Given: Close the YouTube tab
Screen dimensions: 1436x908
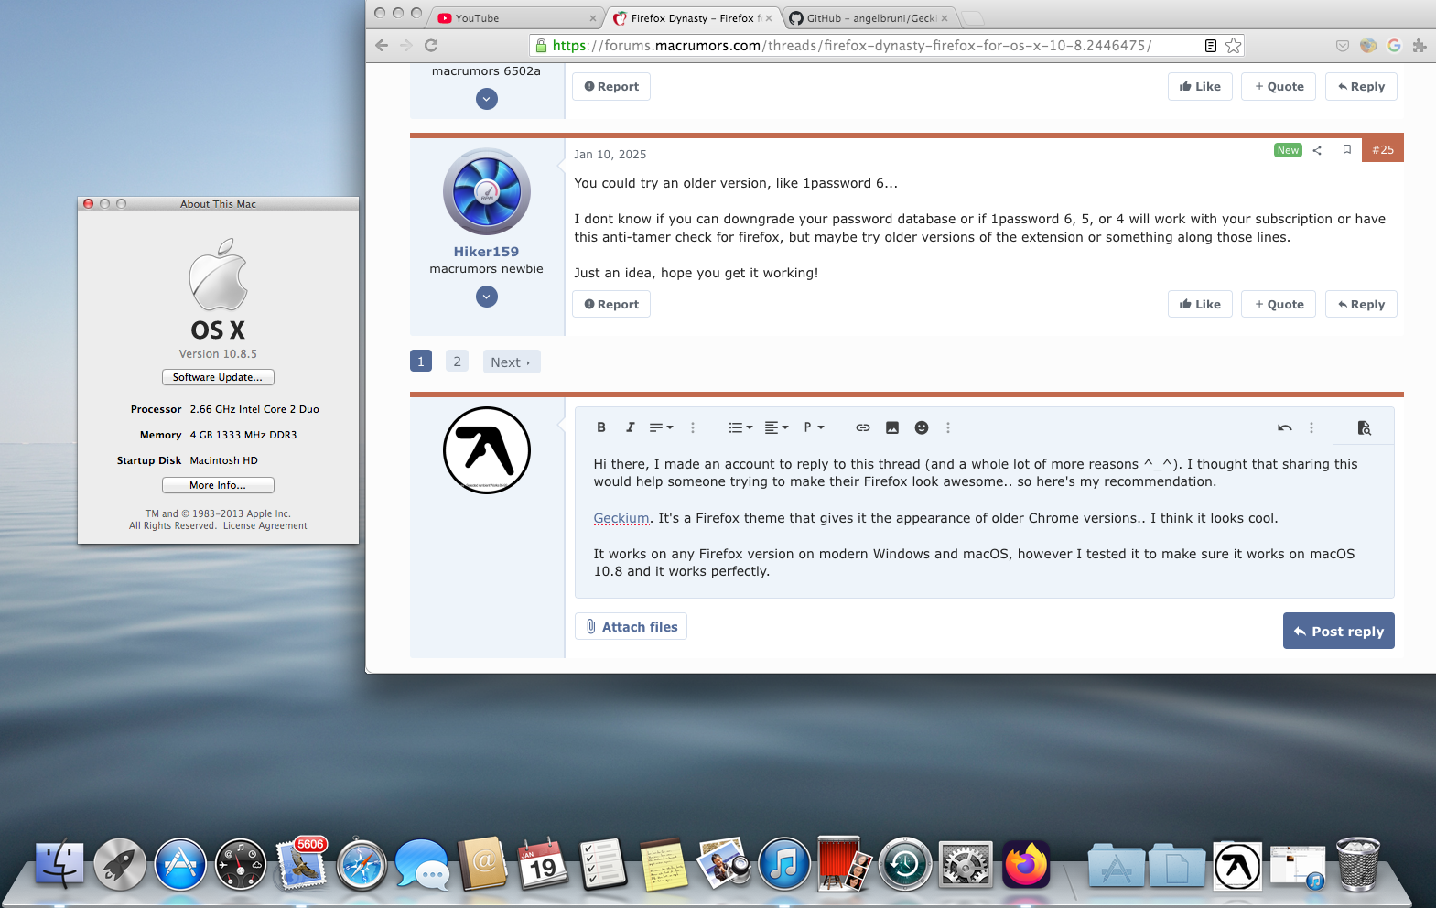Looking at the screenshot, I should pos(593,18).
